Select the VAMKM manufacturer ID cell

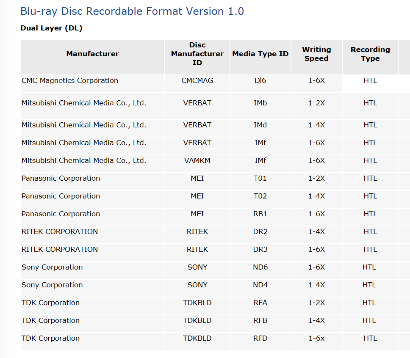(x=197, y=160)
